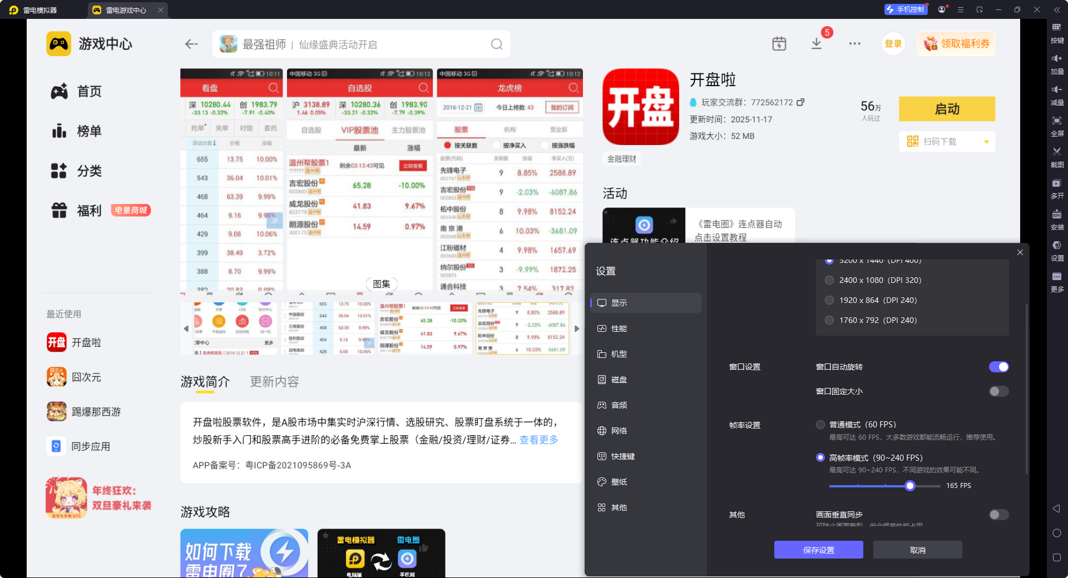Open 开盘啦 from recently used list
The image size is (1068, 578).
click(x=75, y=342)
